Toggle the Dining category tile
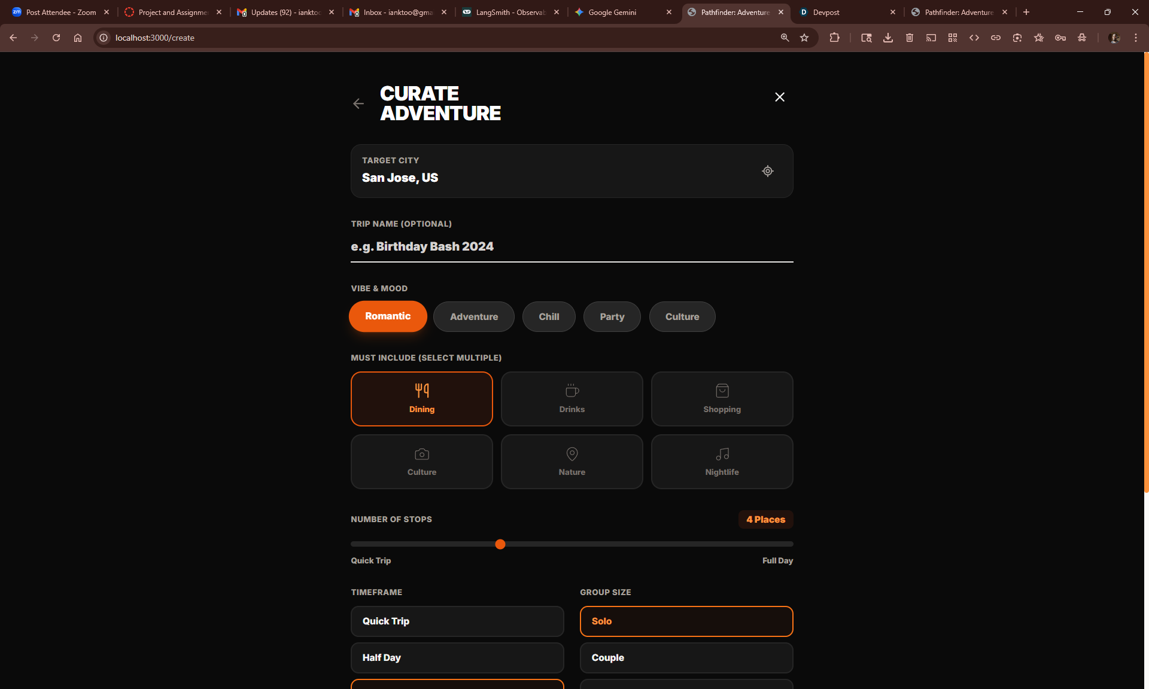The height and width of the screenshot is (689, 1149). coord(421,399)
